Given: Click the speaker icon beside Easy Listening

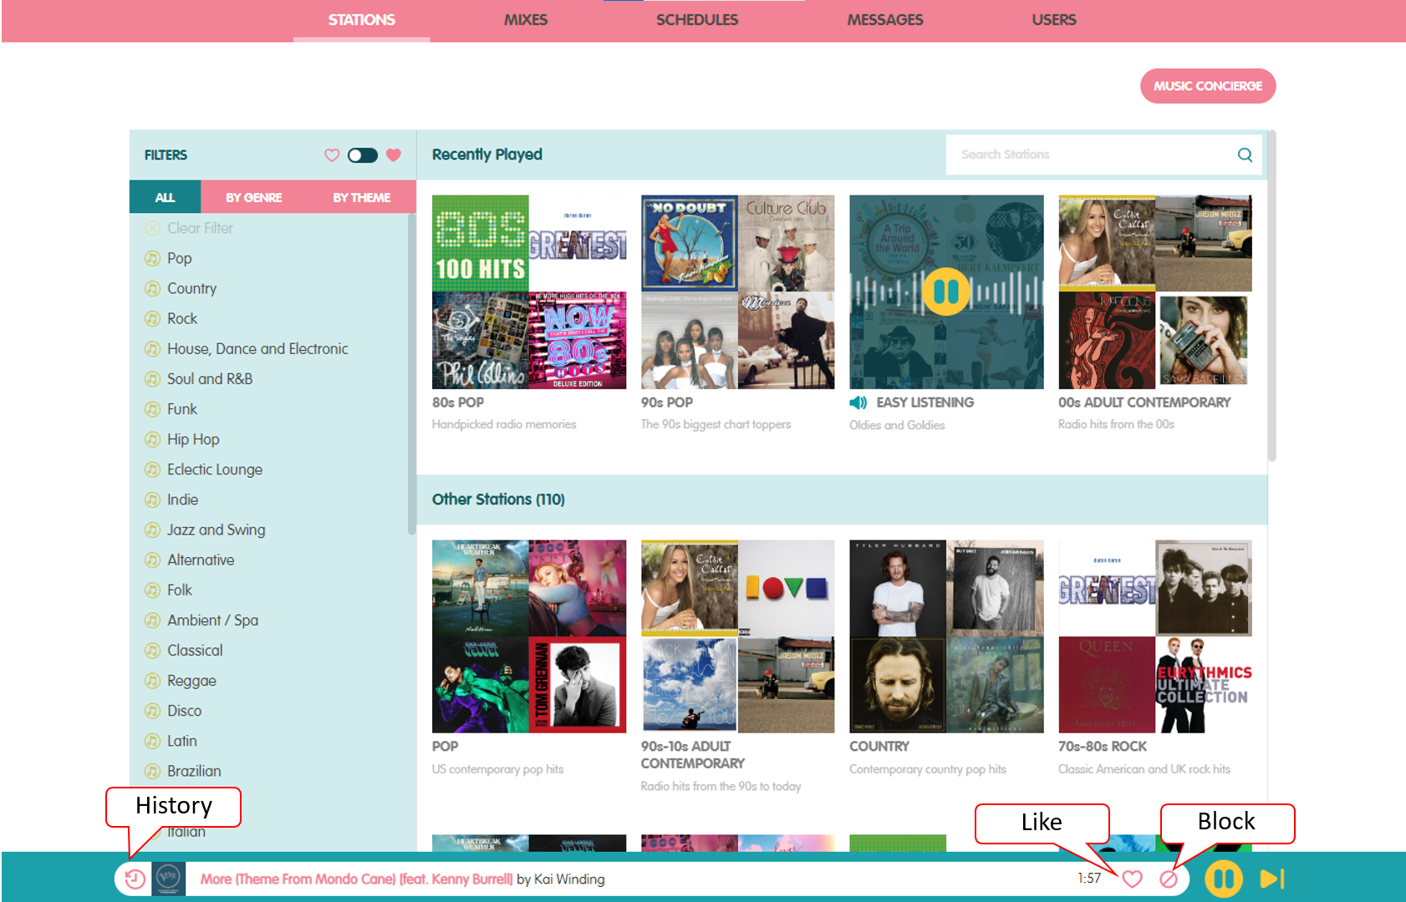Looking at the screenshot, I should pos(858,403).
